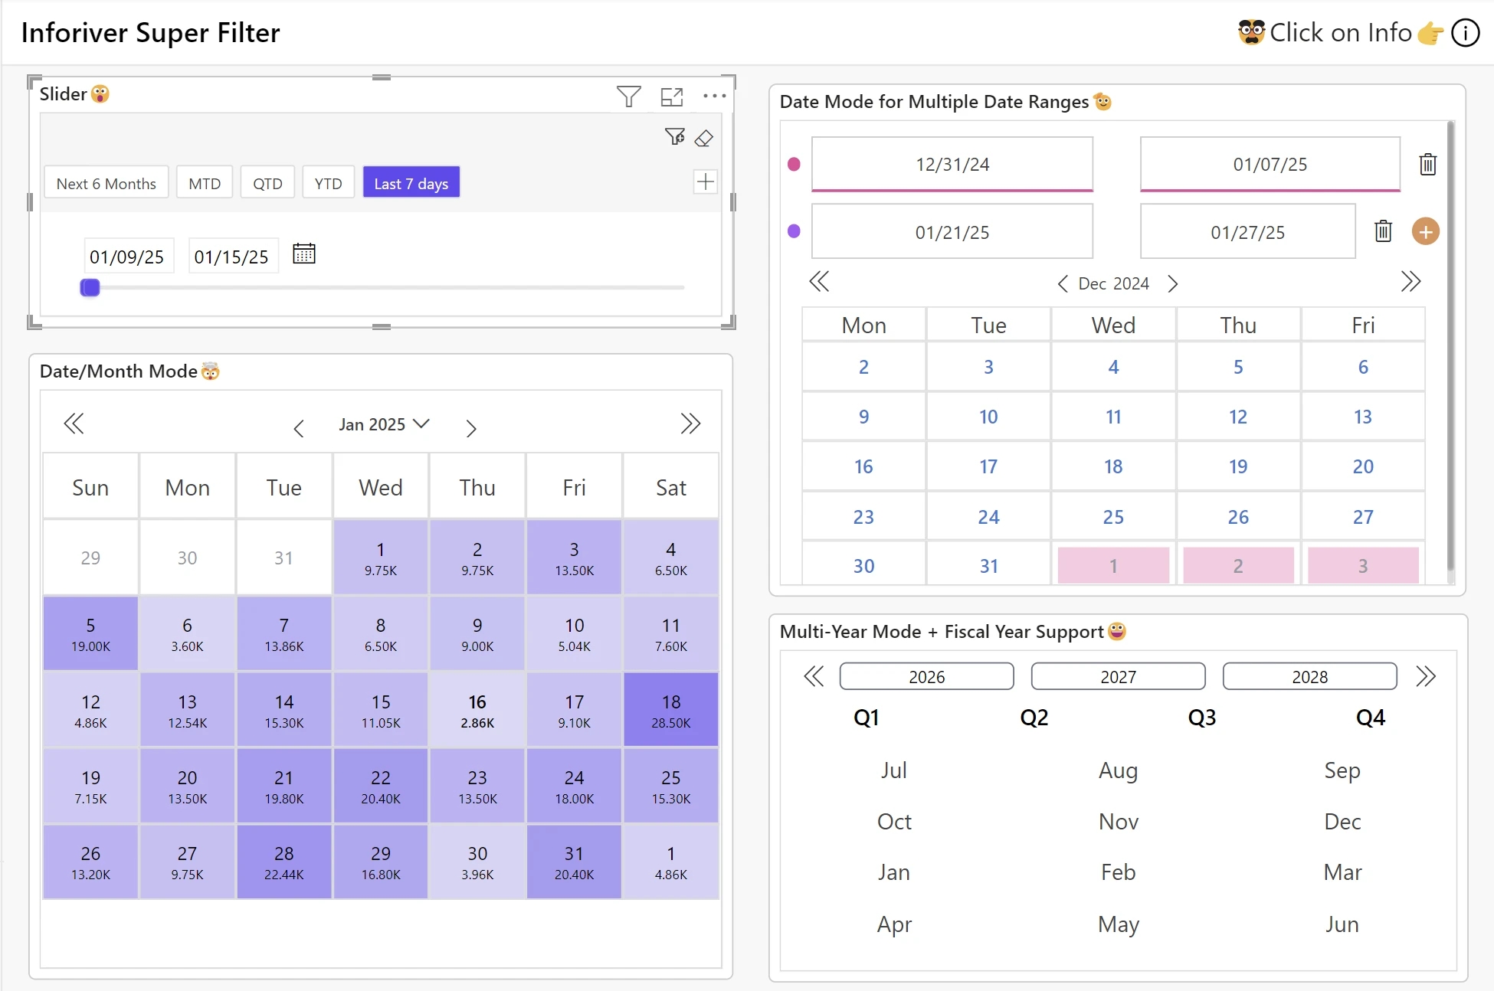1494x991 pixels.
Task: Select month Mar
Action: click(x=1342, y=872)
